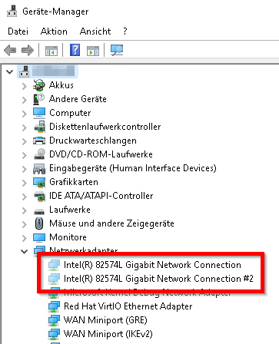This screenshot has width=279, height=344.
Task: Select the Andere Geräte label
Action: (78, 99)
